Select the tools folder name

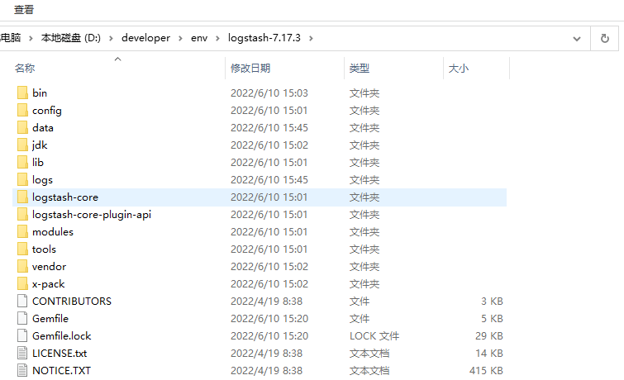click(44, 249)
